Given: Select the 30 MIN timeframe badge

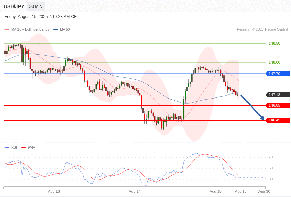Looking at the screenshot, I should click(36, 6).
